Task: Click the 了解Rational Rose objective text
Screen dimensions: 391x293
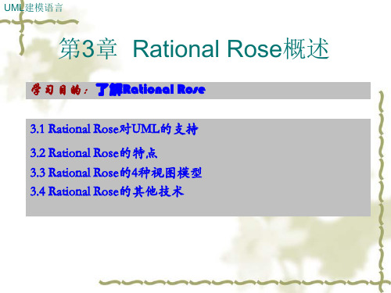Action: pos(151,90)
